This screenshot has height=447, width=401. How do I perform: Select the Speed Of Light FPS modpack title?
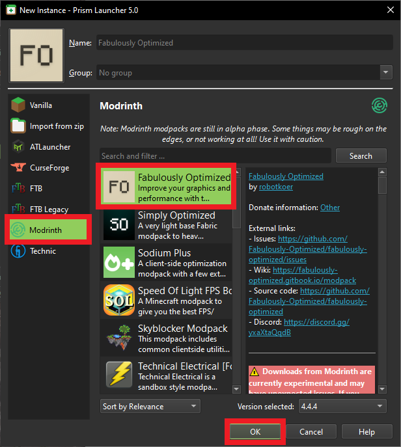185,290
